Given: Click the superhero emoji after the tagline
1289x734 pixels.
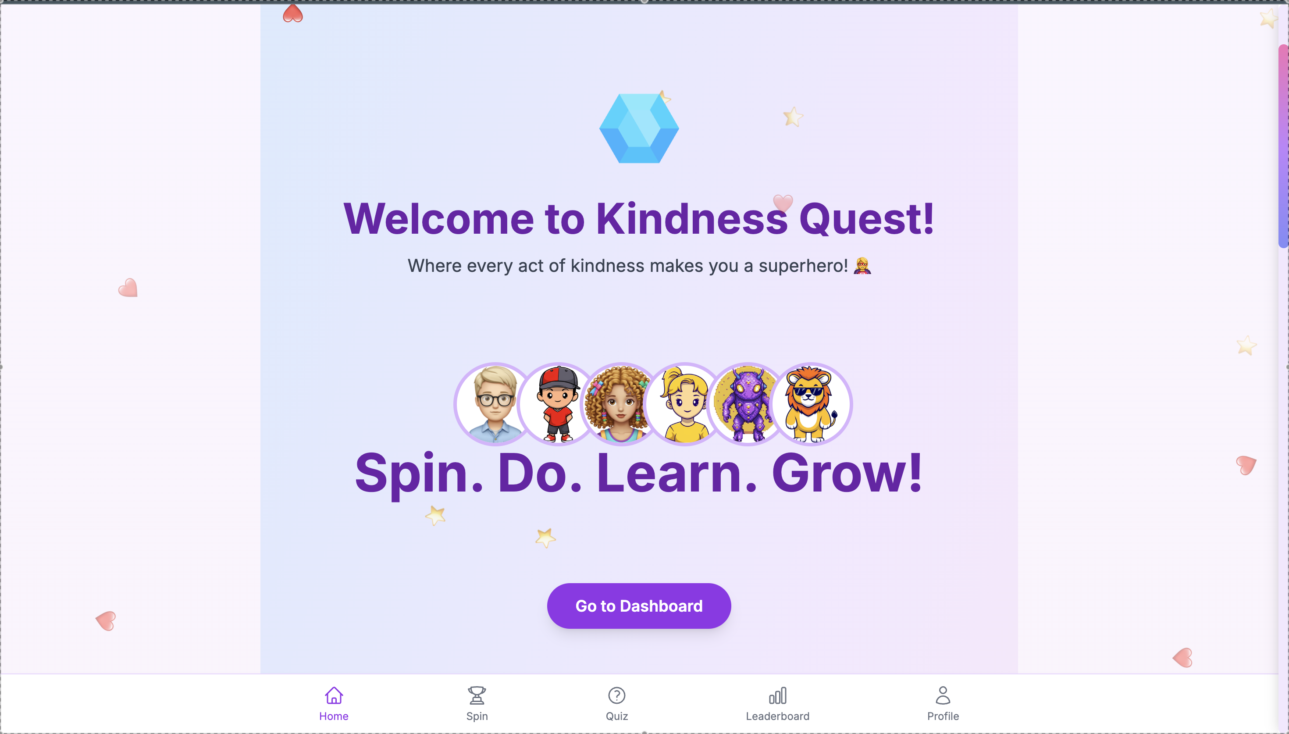Looking at the screenshot, I should coord(862,266).
